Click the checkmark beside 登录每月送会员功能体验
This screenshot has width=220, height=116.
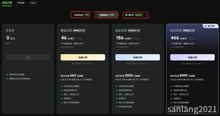pos(7,79)
